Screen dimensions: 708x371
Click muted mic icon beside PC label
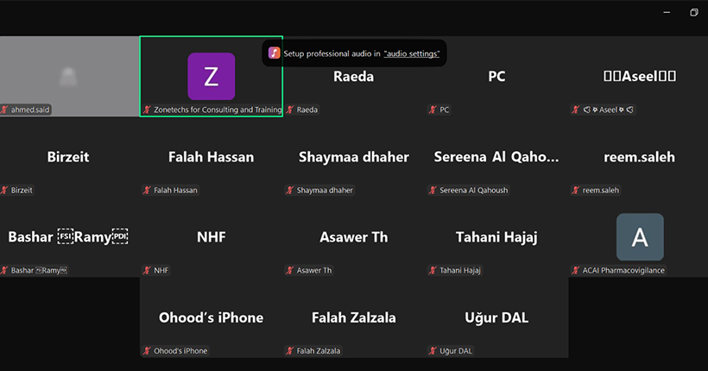click(433, 110)
